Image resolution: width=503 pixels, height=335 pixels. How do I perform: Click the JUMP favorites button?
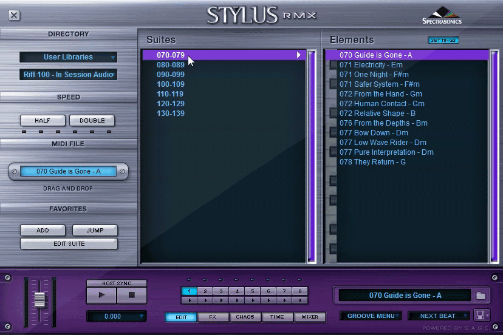[x=95, y=230]
